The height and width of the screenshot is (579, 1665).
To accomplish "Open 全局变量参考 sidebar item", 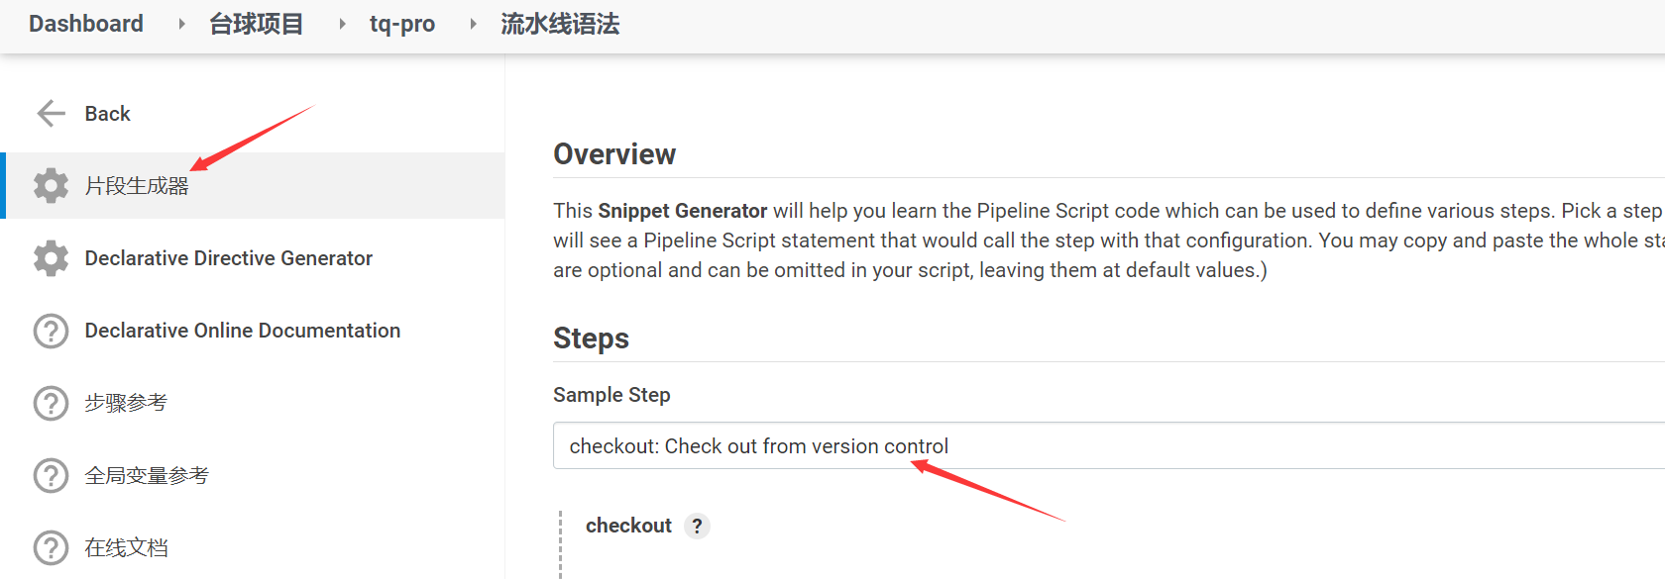I will (x=147, y=475).
